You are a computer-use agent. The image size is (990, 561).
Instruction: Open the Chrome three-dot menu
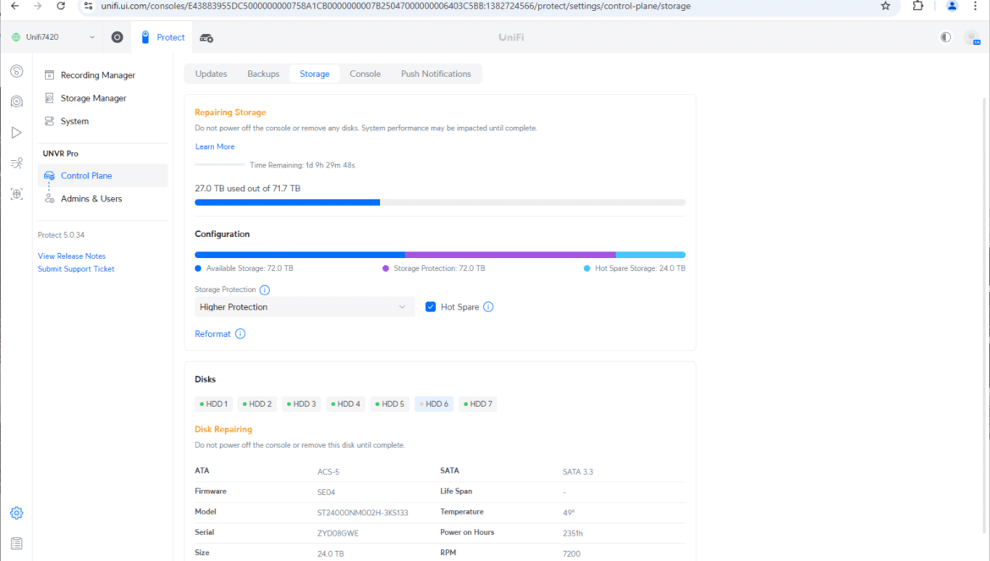click(x=976, y=6)
